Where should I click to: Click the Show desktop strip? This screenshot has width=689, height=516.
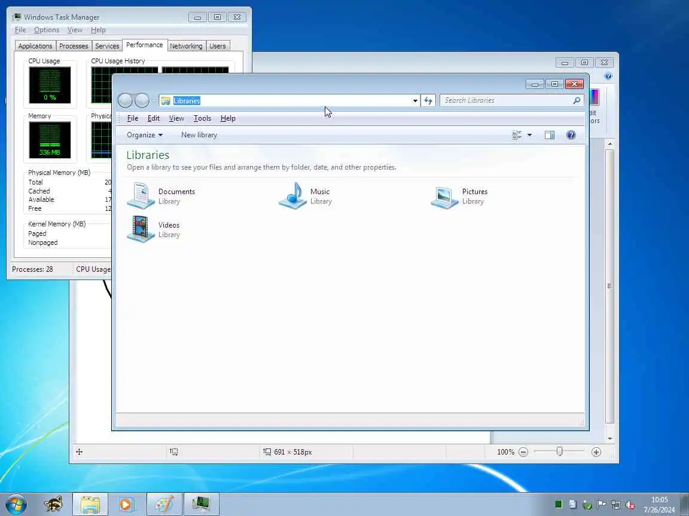click(685, 504)
